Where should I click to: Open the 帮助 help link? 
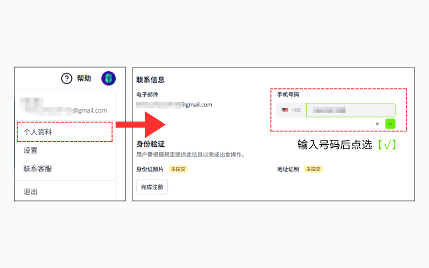coord(84,78)
